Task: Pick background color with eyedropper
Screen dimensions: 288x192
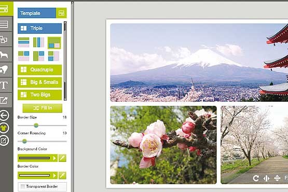Action: coord(62,158)
